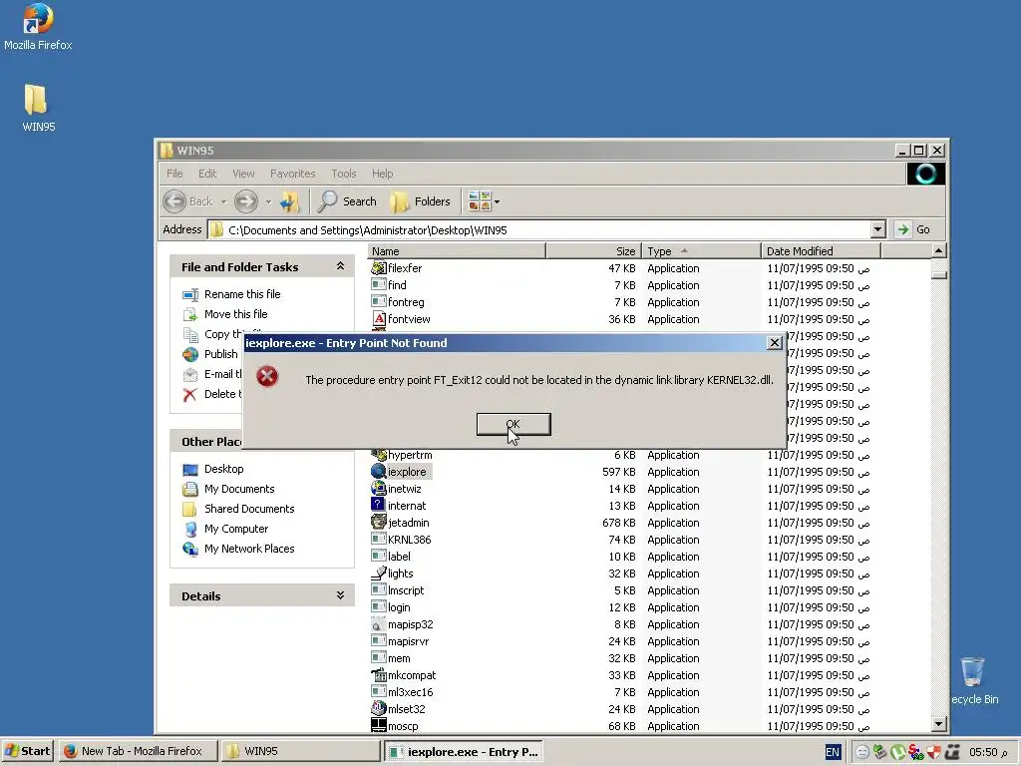Click the Go button
The image size is (1021, 766).
pyautogui.click(x=913, y=229)
